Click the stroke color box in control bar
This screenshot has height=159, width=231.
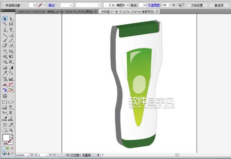42,5
